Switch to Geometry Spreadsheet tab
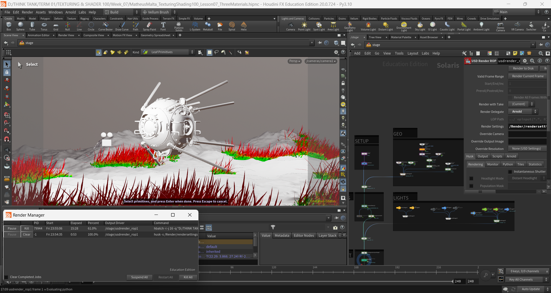Screen dimensions: 551x293 click(x=155, y=35)
